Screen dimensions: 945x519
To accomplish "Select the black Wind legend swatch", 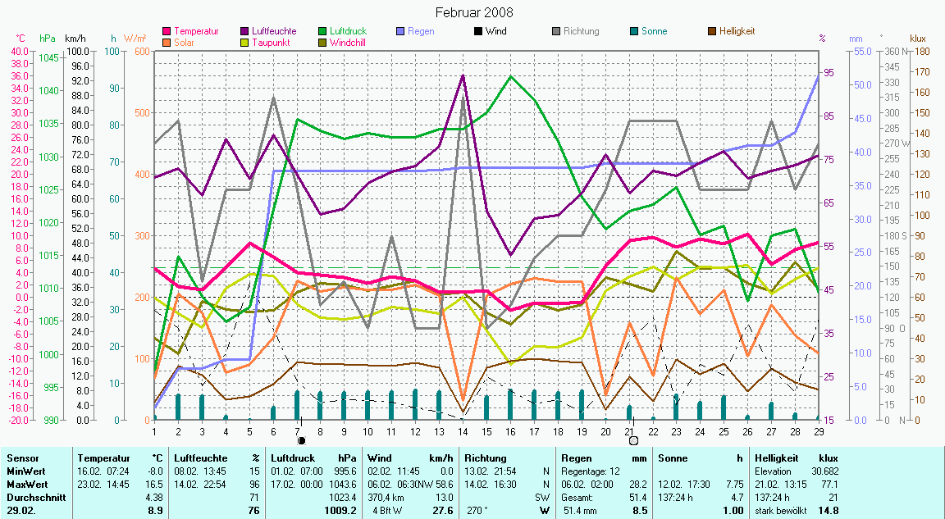I will [477, 31].
